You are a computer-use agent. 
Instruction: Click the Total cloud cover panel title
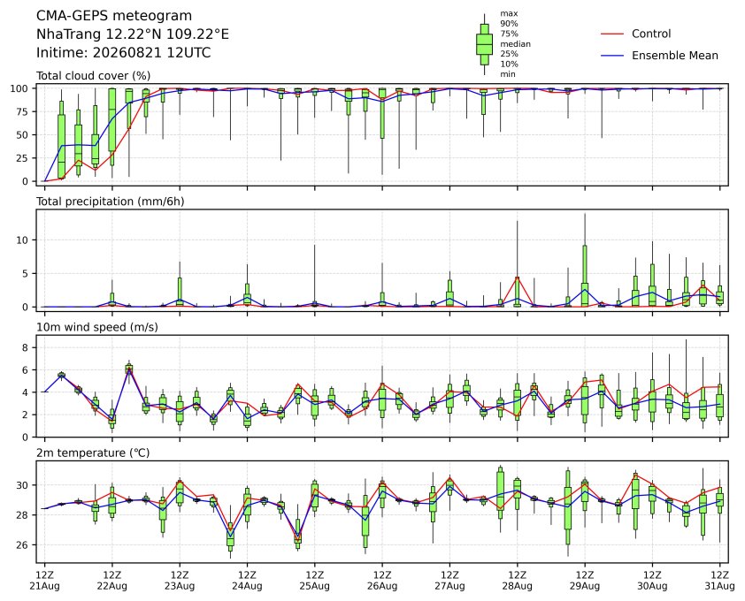94,76
